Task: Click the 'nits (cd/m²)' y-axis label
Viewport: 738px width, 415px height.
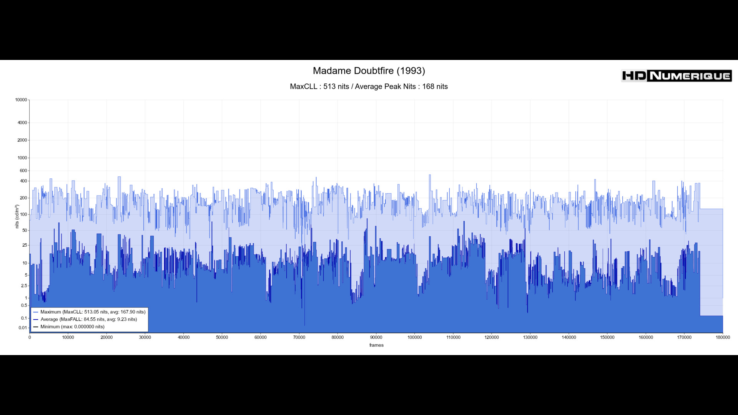Action: (17, 216)
